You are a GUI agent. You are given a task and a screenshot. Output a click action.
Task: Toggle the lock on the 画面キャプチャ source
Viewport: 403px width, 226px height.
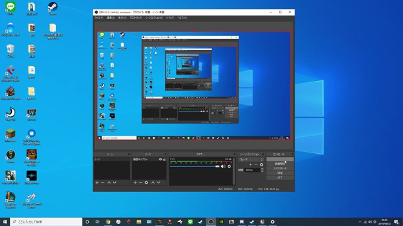coord(164,159)
